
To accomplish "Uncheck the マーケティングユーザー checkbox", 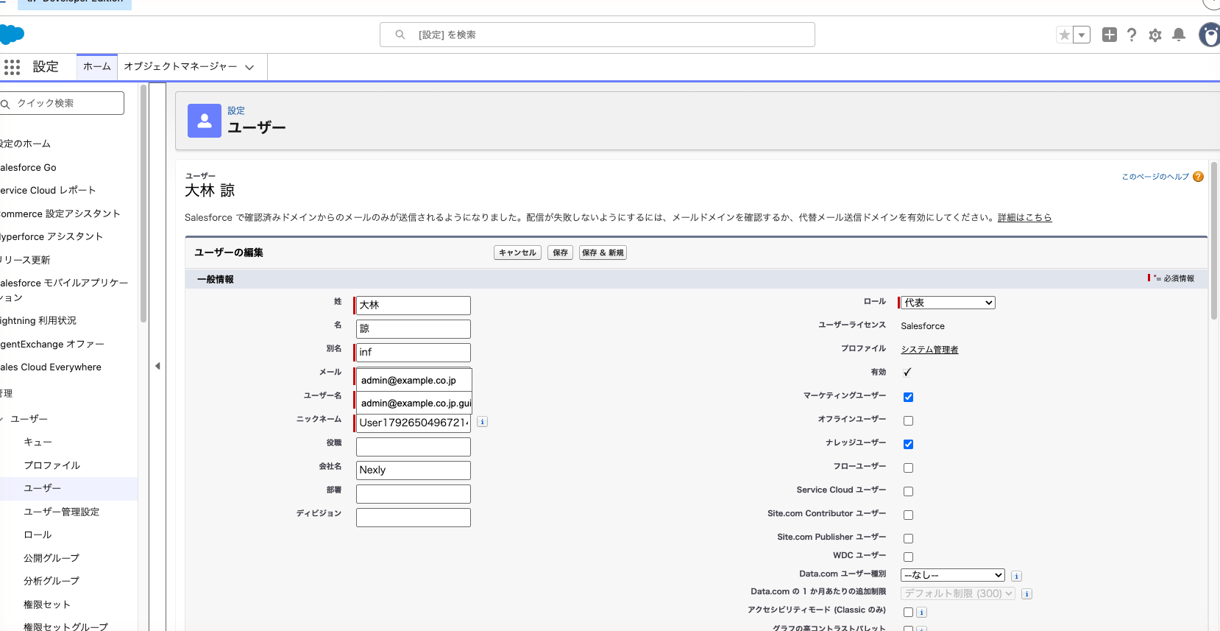I will click(908, 397).
